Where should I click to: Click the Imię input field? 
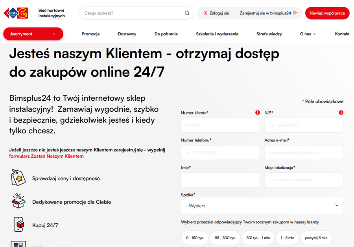220,180
